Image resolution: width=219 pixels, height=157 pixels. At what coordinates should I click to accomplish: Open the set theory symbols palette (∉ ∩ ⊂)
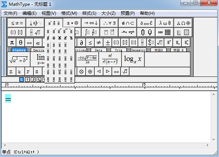tap(128, 23)
